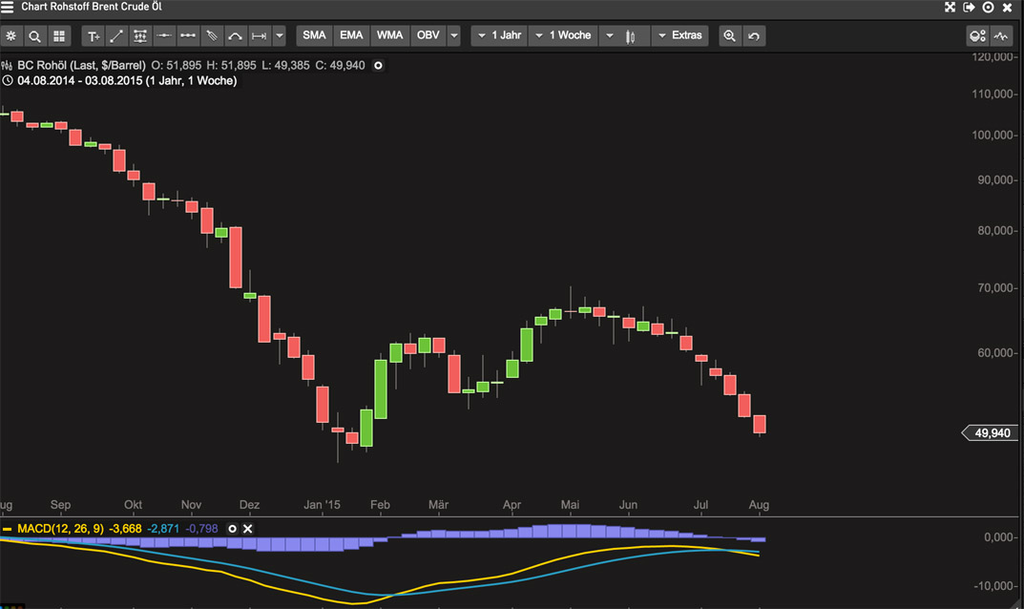Image resolution: width=1024 pixels, height=609 pixels.
Task: Click the 'Mai' axis label
Action: click(x=570, y=505)
